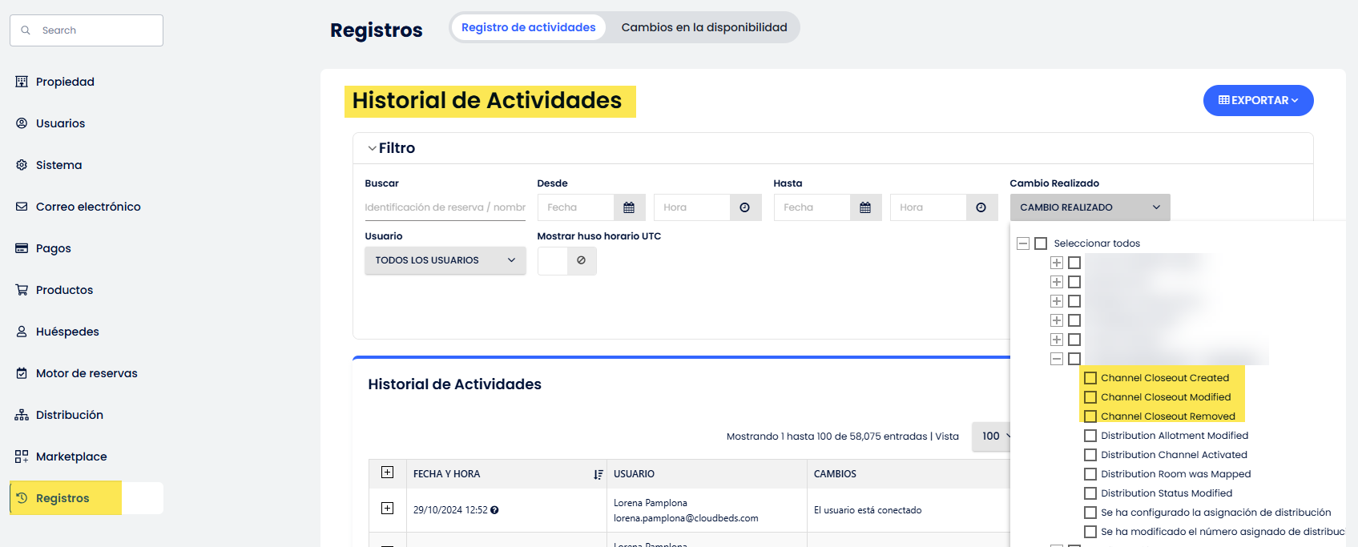Image resolution: width=1358 pixels, height=547 pixels.
Task: Click the Exportar button
Action: [1258, 100]
